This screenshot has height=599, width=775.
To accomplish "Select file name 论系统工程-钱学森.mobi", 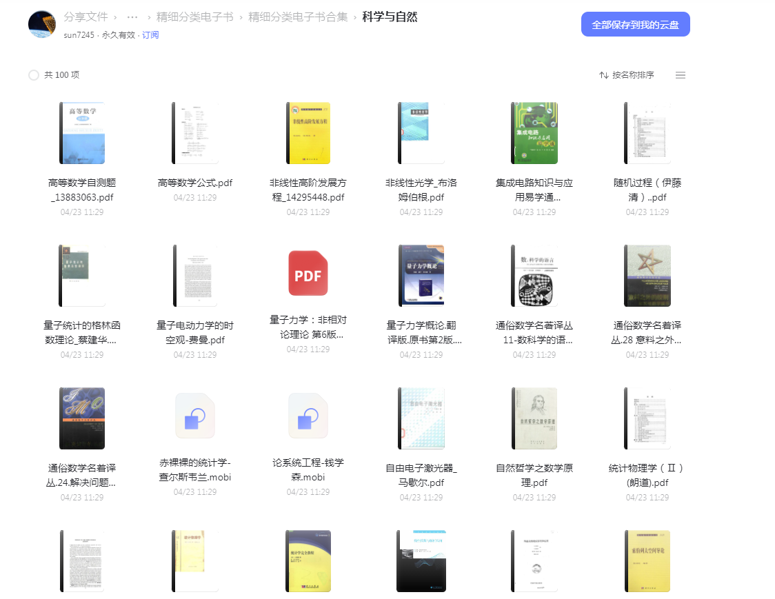I will click(308, 469).
